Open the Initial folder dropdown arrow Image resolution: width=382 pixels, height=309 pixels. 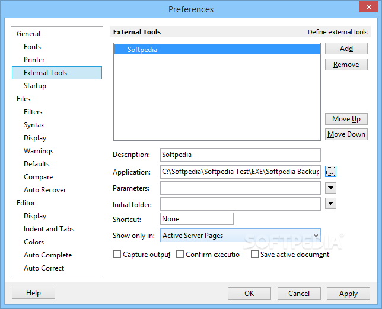(330, 203)
